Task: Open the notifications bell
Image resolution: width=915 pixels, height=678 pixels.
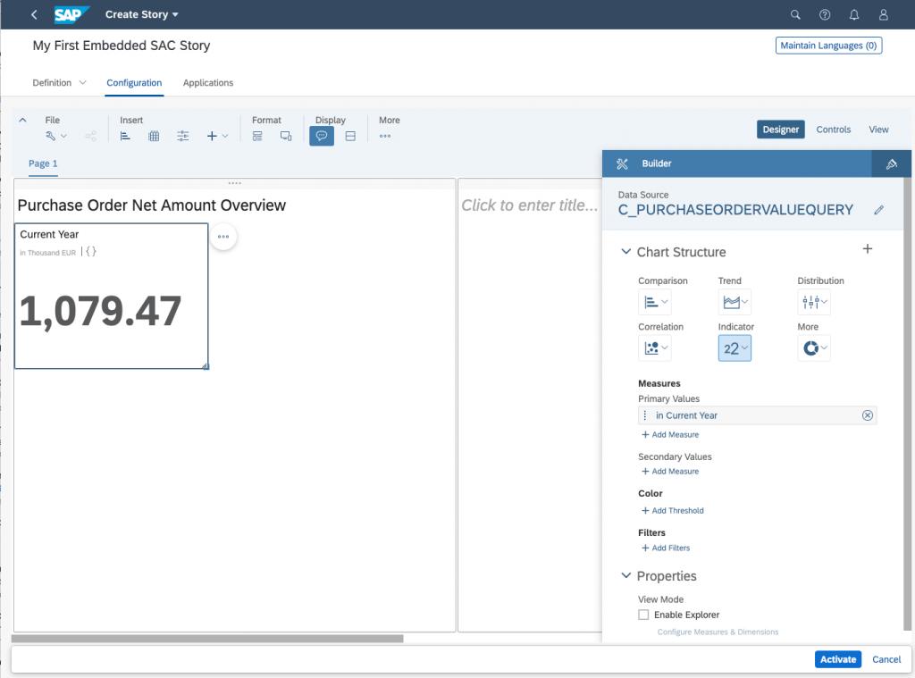Action: click(x=853, y=14)
